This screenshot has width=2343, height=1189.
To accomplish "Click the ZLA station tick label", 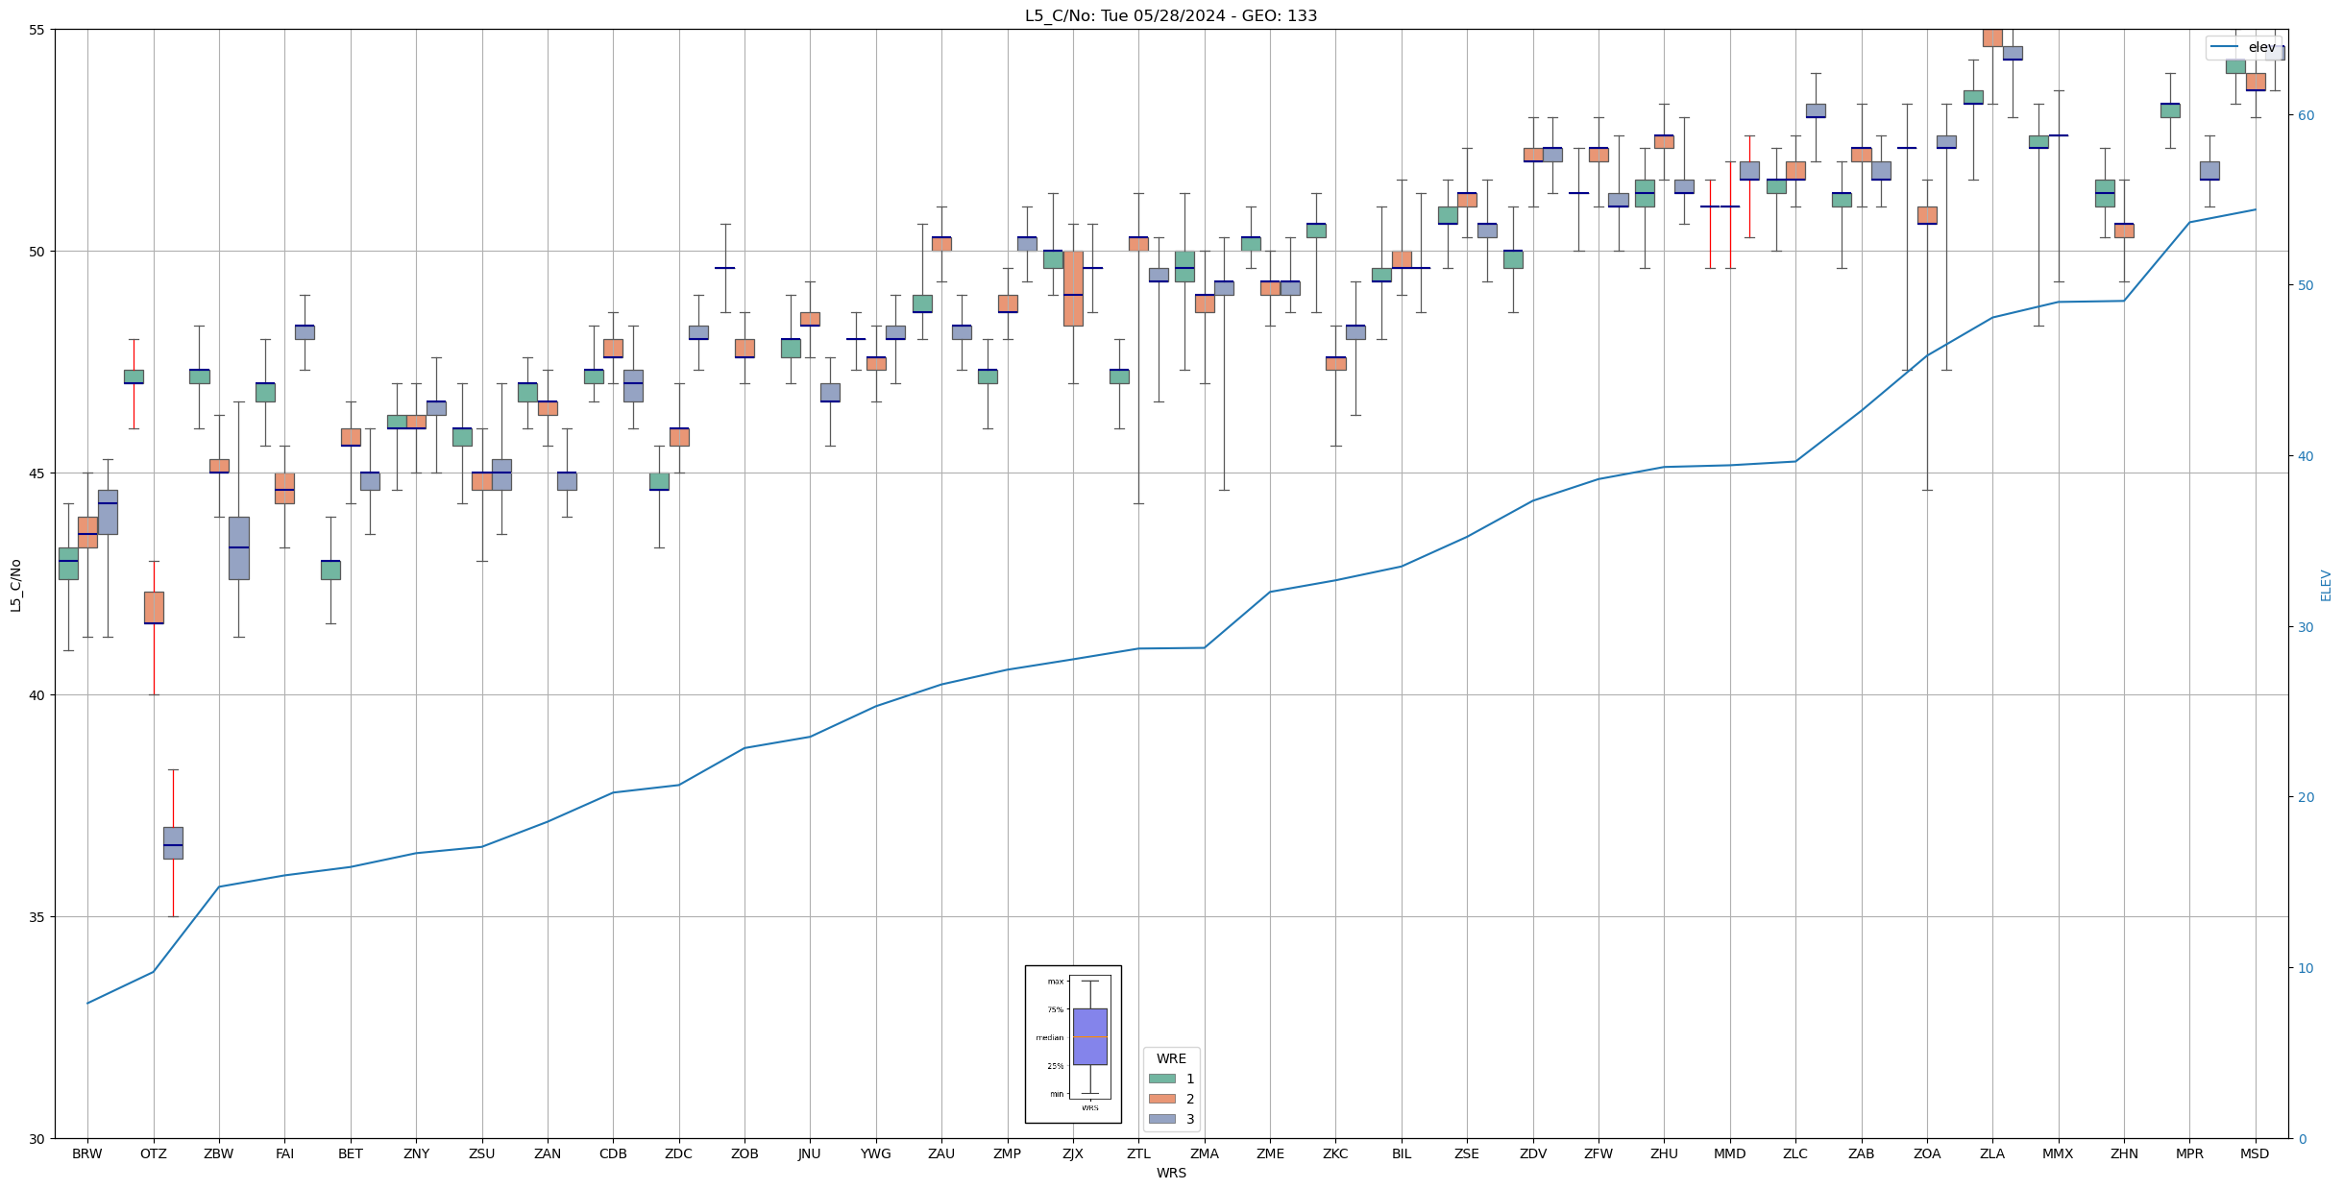I will click(1992, 1153).
